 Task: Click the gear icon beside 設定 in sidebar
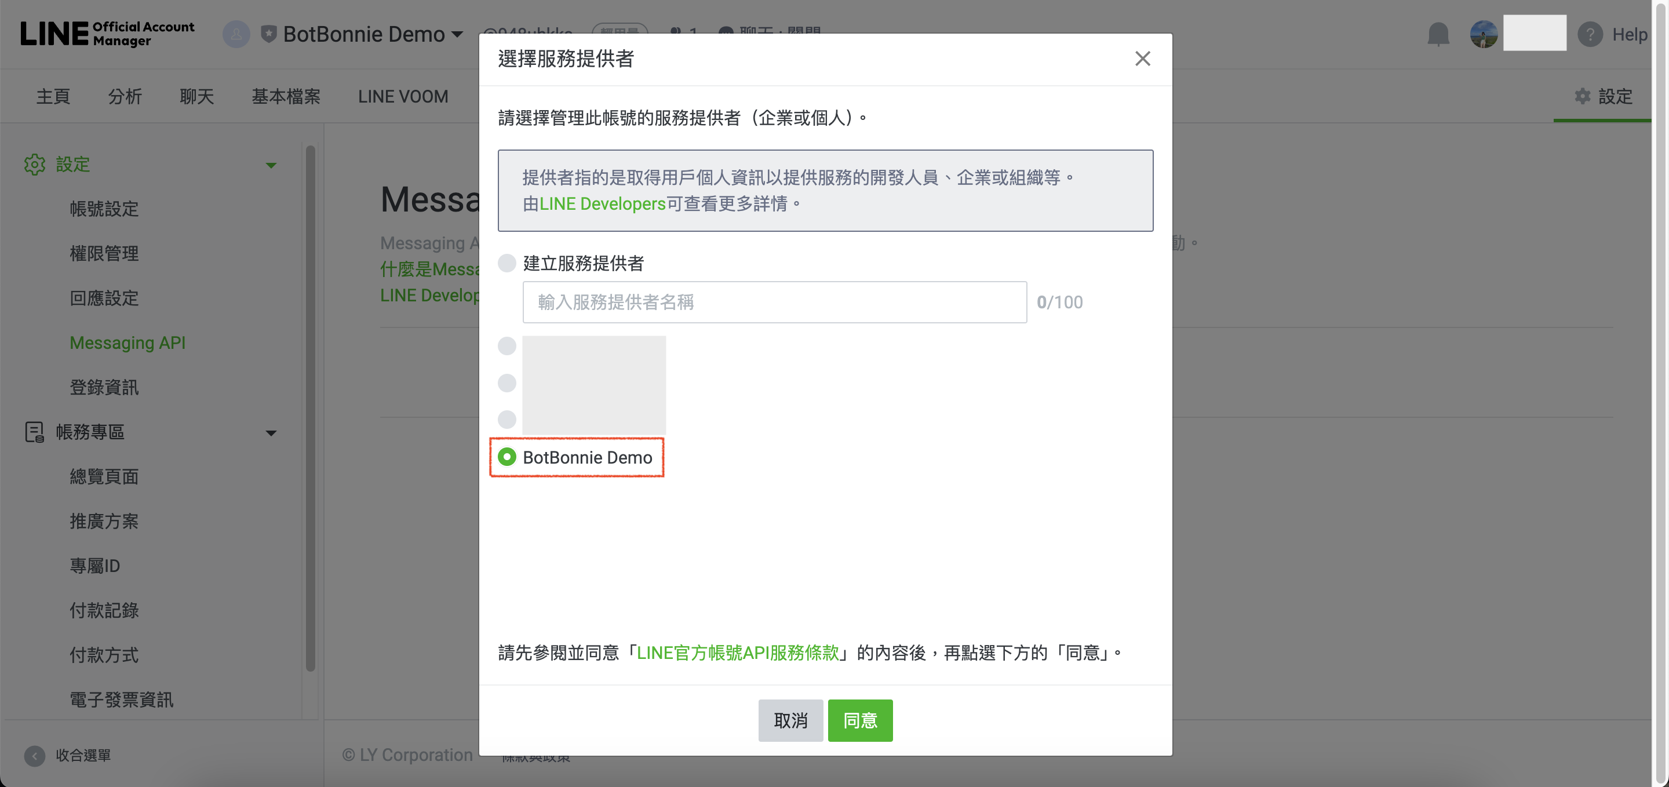click(x=34, y=165)
